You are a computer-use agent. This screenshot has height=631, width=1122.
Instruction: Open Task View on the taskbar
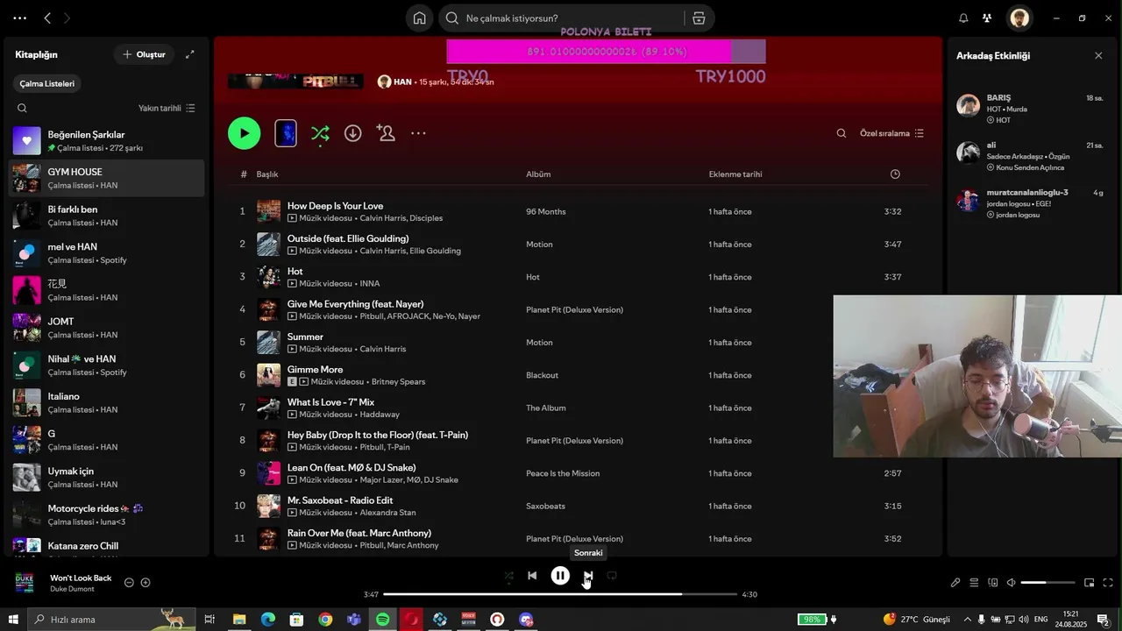(x=209, y=620)
